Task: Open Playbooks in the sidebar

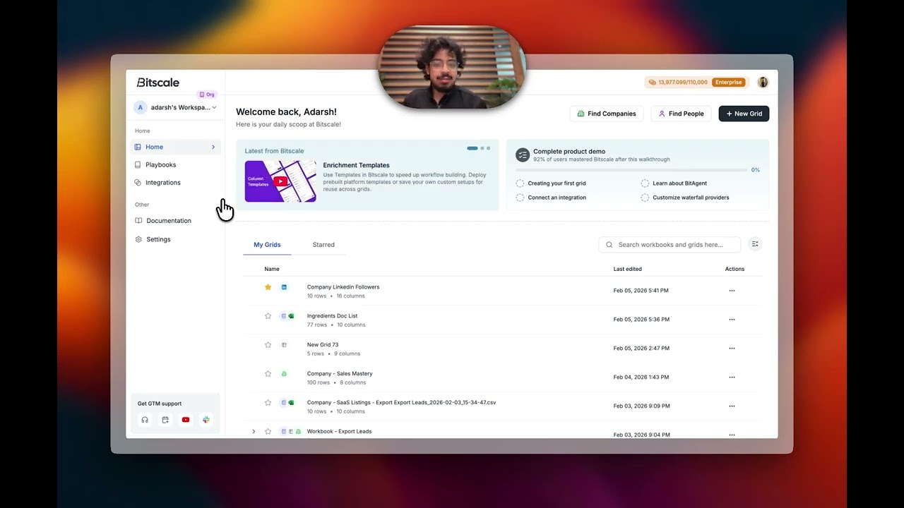Action: pyautogui.click(x=160, y=164)
